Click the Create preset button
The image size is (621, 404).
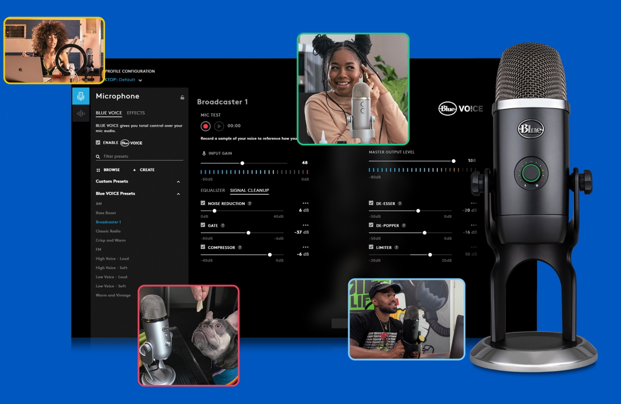(143, 170)
